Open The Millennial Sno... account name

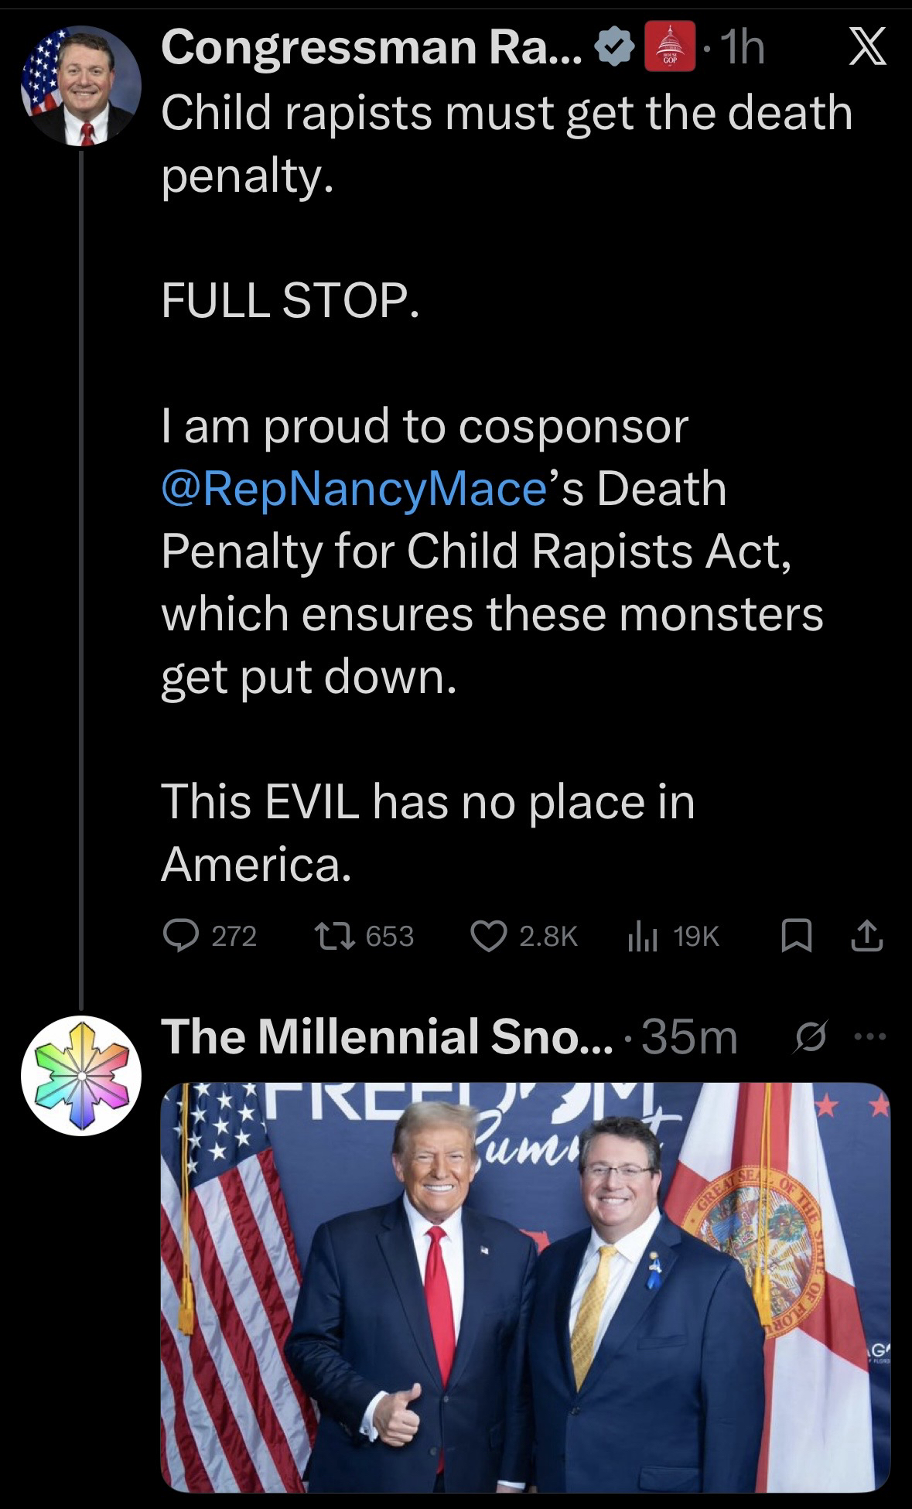tap(385, 1036)
